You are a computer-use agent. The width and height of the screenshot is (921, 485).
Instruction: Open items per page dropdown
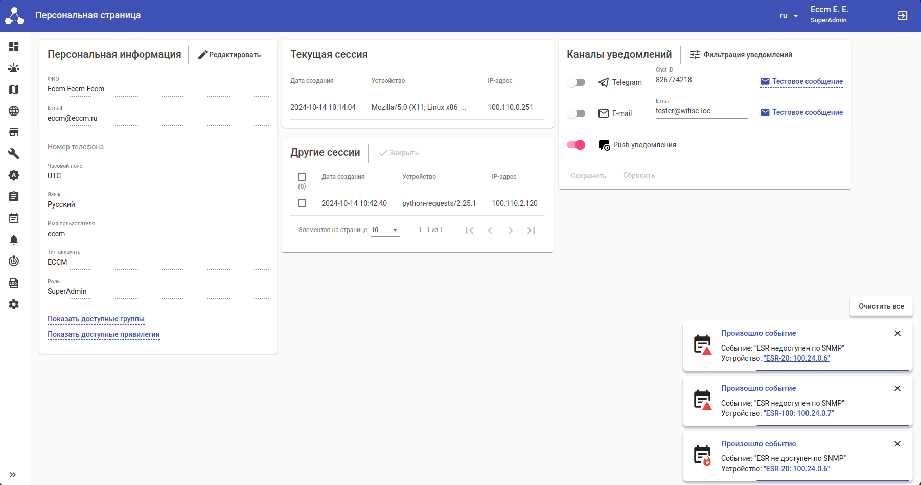click(385, 230)
